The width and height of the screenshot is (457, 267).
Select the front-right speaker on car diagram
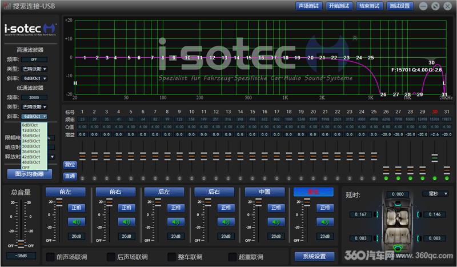pos(418,214)
